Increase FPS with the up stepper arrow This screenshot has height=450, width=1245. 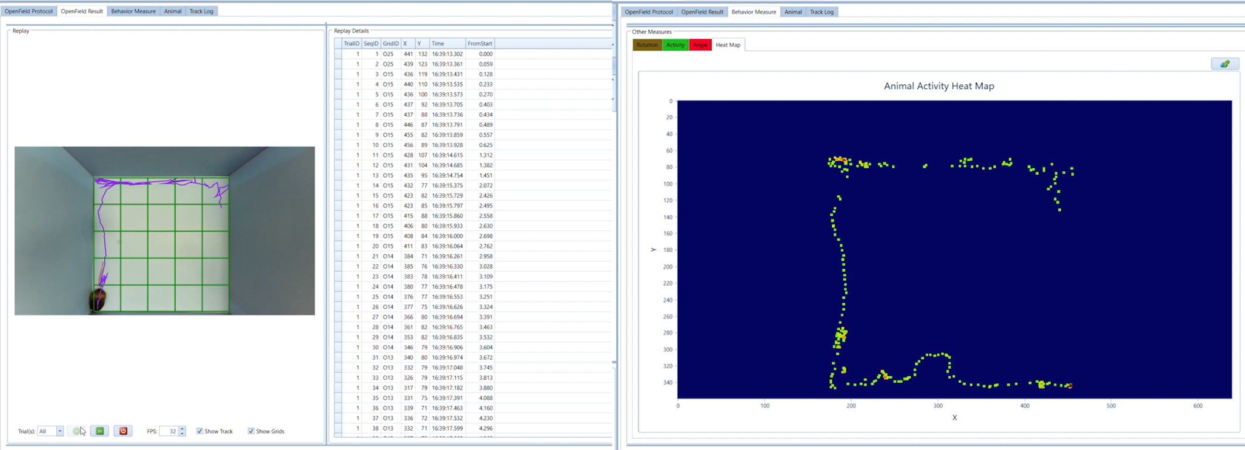pos(182,428)
